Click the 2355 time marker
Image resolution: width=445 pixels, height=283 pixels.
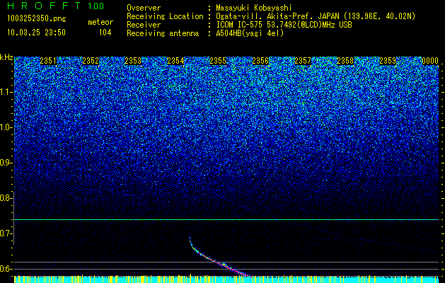(218, 61)
